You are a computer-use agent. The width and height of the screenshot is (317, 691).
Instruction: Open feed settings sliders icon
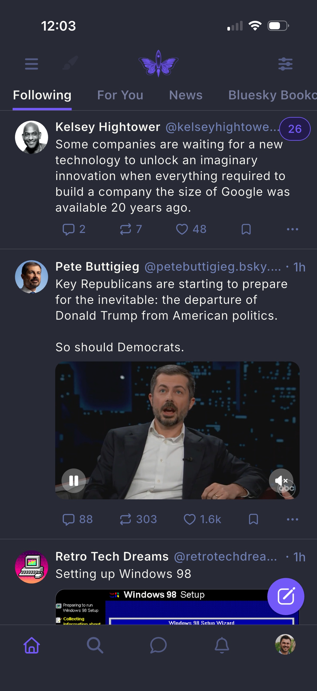(x=285, y=64)
